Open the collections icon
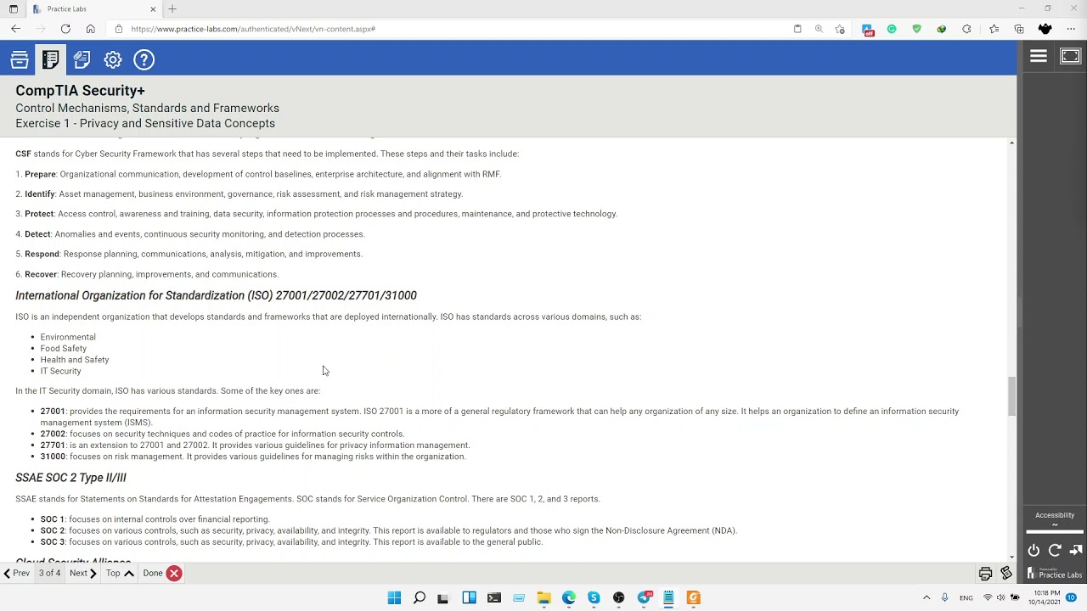This screenshot has height=611, width=1087. [1019, 29]
